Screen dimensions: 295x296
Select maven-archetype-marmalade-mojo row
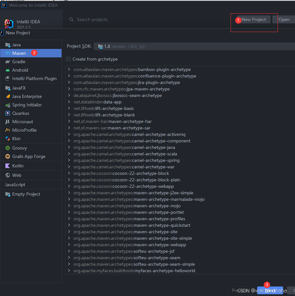(x=139, y=199)
